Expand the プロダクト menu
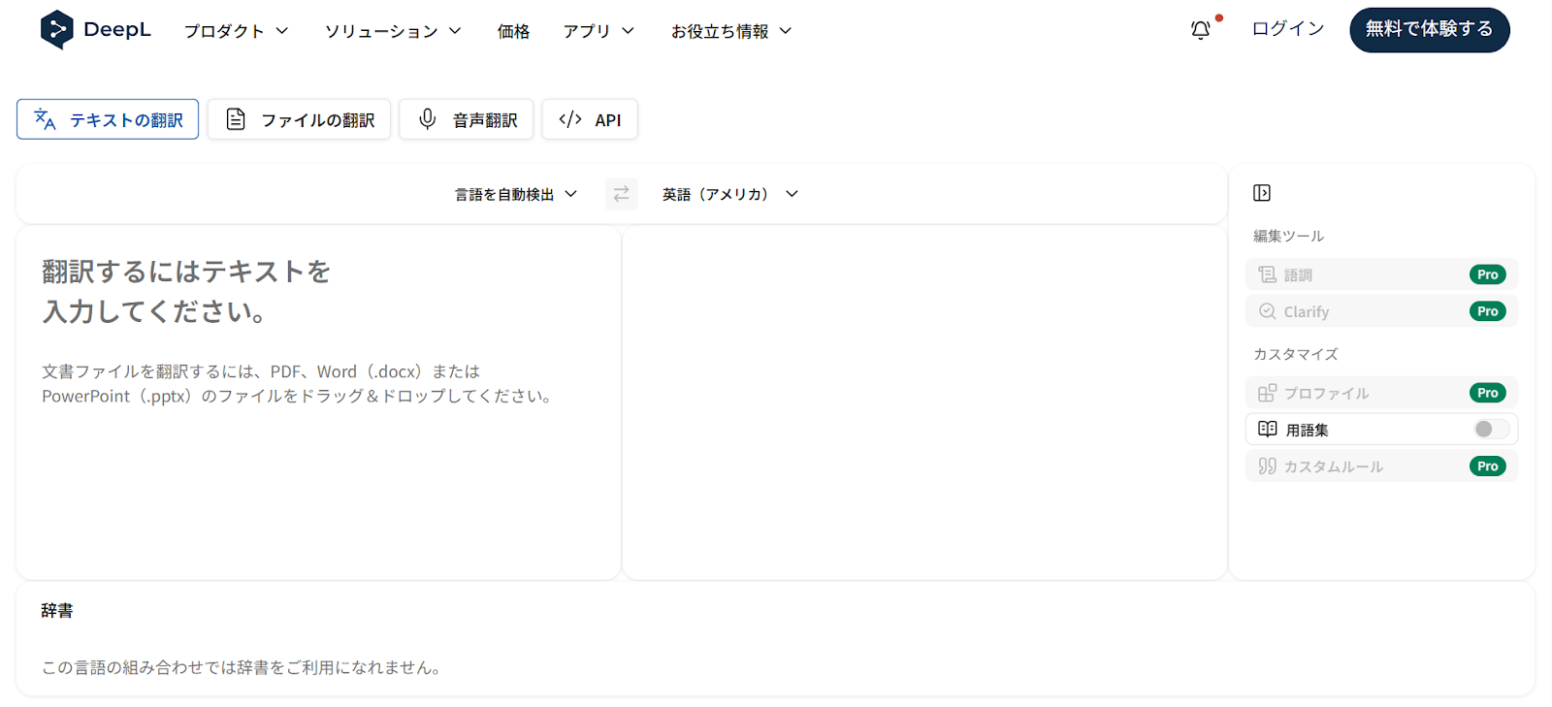 point(236,31)
